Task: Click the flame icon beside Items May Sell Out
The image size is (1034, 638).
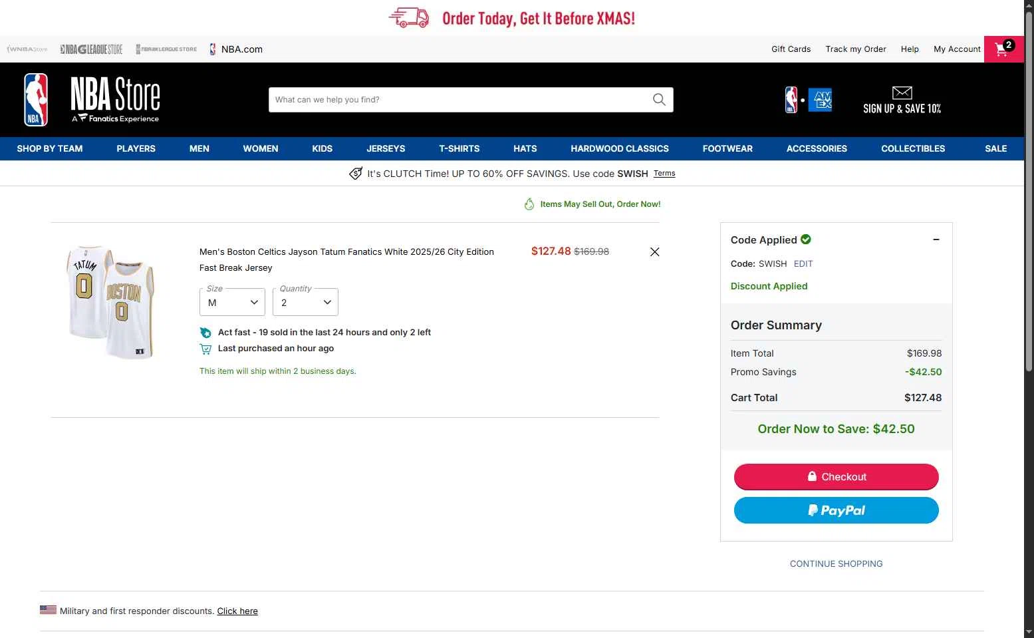Action: [x=529, y=204]
